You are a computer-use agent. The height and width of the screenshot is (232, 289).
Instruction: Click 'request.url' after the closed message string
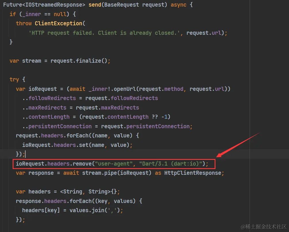click(204, 33)
